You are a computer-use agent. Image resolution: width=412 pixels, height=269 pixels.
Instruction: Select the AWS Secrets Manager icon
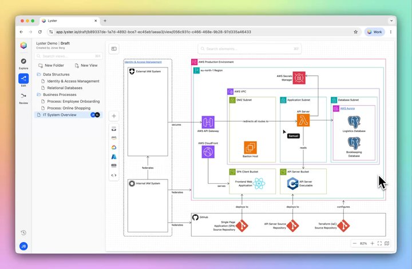[299, 78]
